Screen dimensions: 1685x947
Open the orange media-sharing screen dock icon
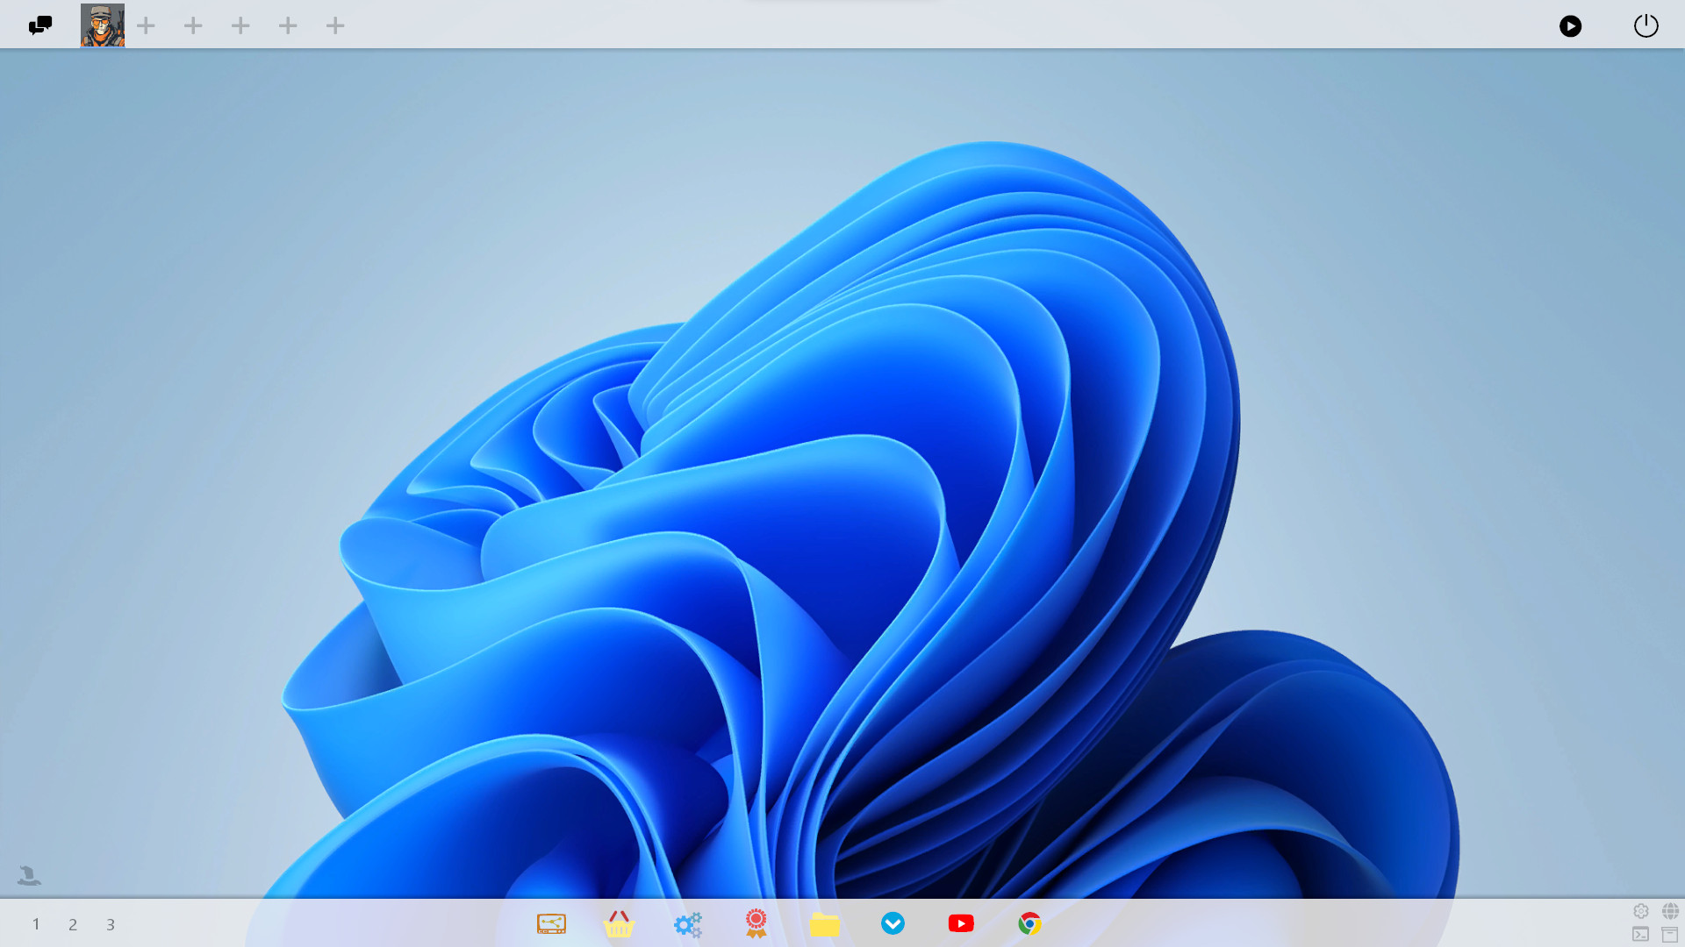coord(551,923)
